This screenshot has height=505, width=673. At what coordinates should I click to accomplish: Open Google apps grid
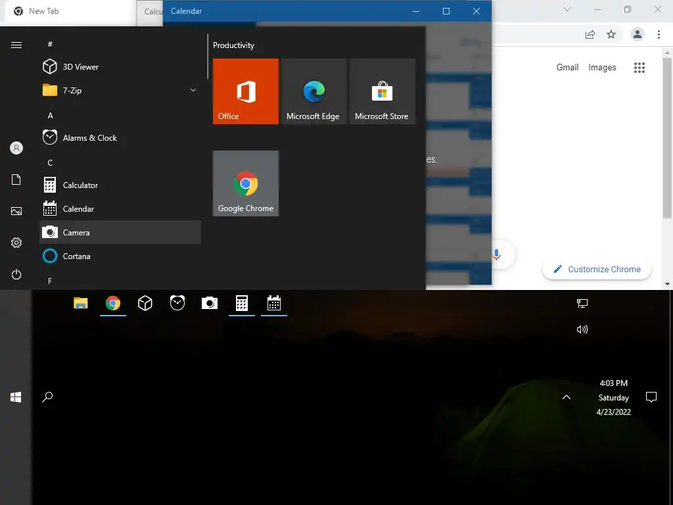point(639,68)
